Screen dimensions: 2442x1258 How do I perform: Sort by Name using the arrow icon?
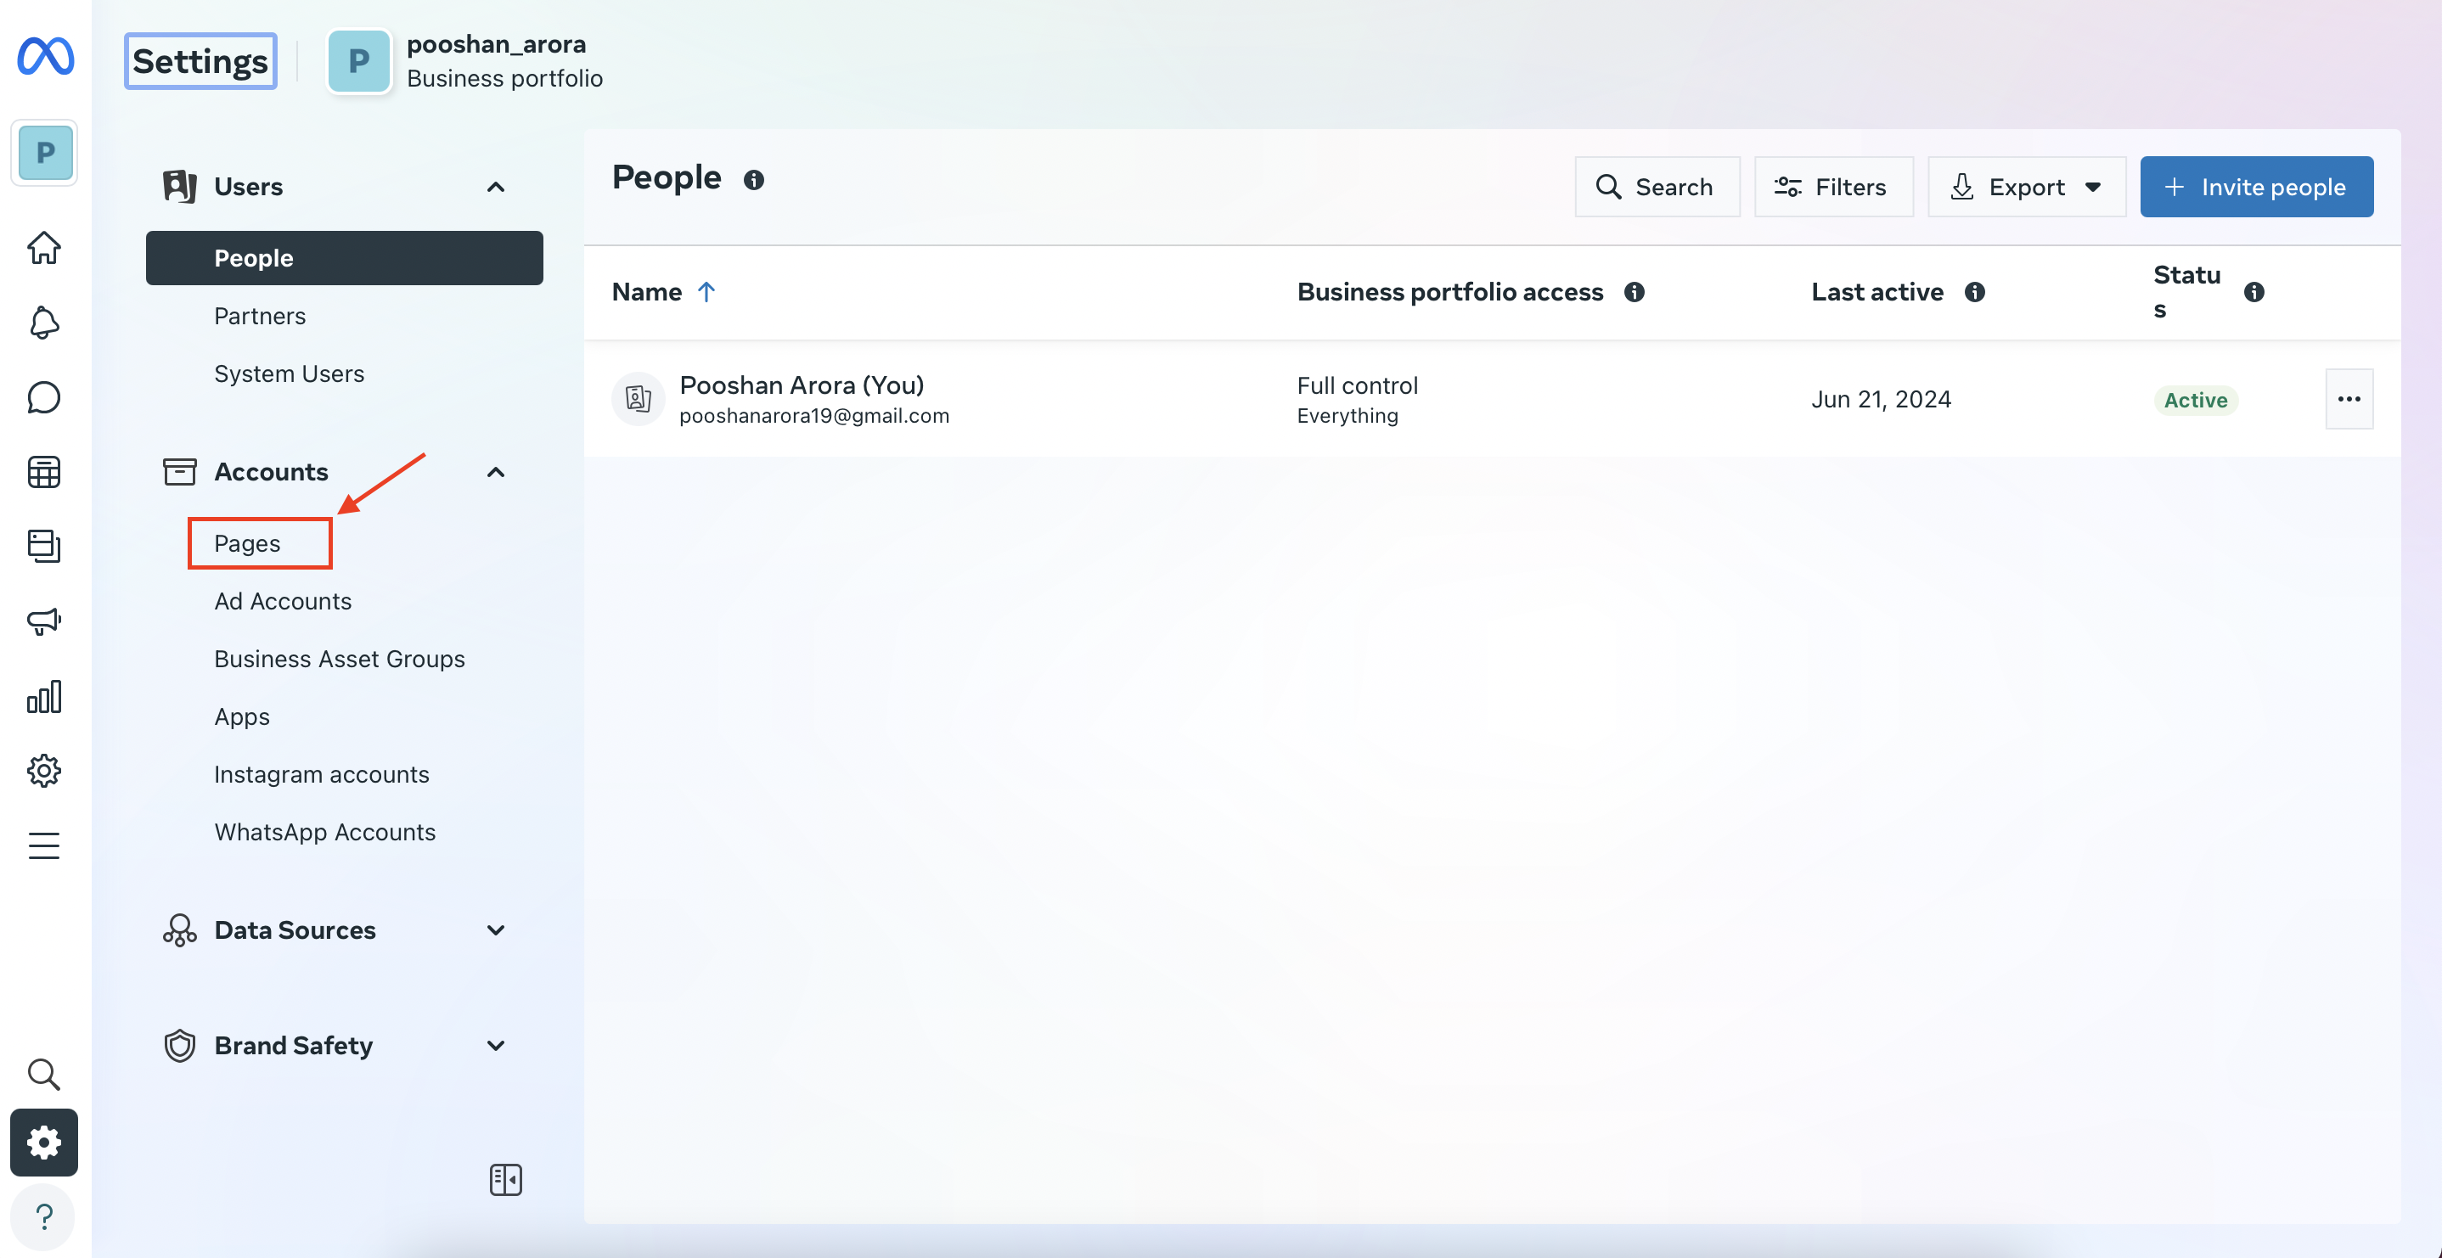click(706, 292)
